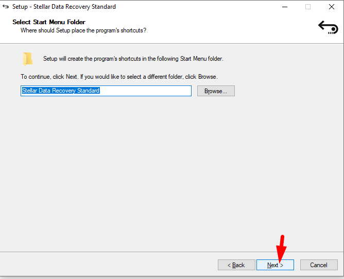Click the 'Select Start Menu Folder' heading
This screenshot has height=279, width=344.
(x=49, y=22)
